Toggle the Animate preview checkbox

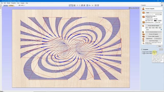point(146,22)
